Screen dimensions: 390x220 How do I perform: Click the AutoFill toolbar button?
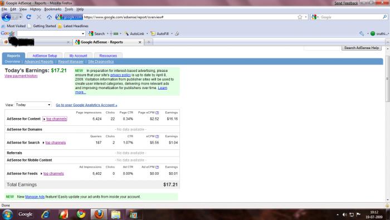pos(160,33)
